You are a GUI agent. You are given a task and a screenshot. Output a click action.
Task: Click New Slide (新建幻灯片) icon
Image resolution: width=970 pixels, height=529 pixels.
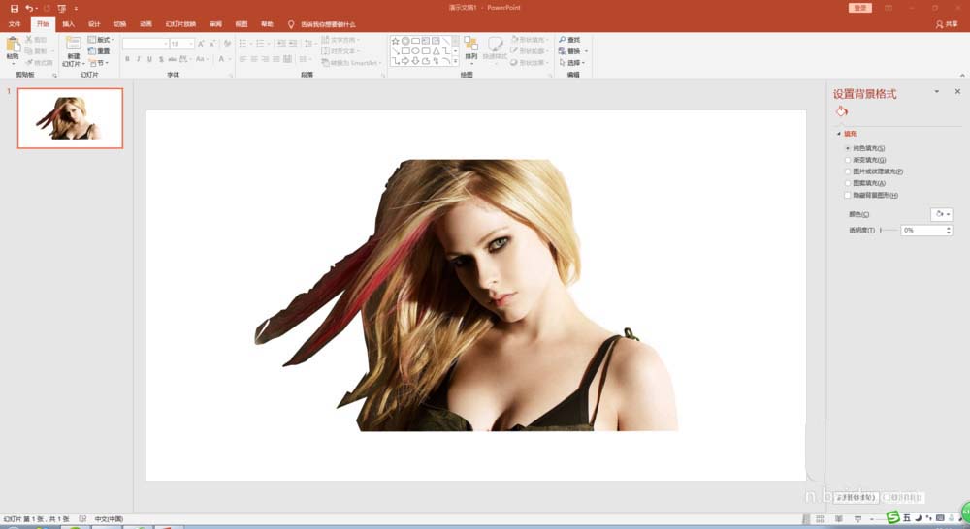73,44
